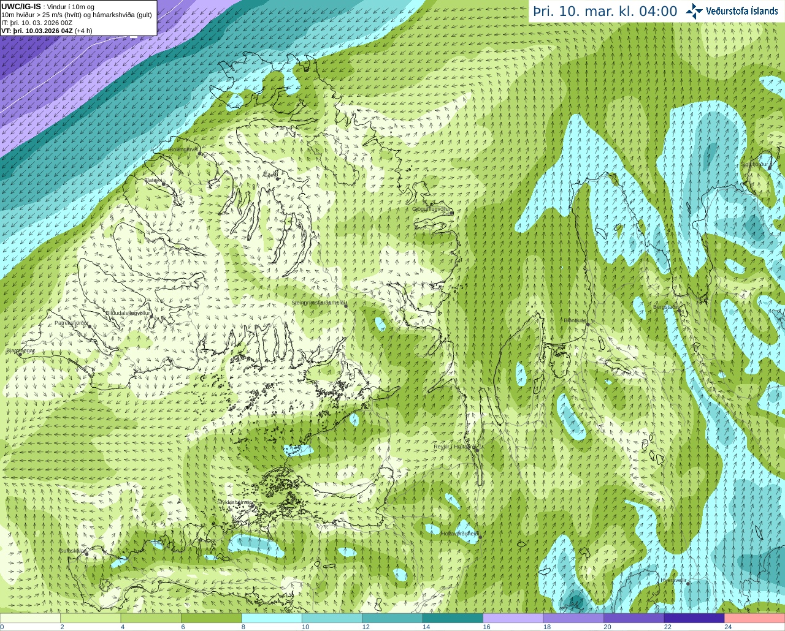The width and height of the screenshot is (785, 631).
Task: Click the 20–22 m/s violet legend swatch
Action: (634, 618)
